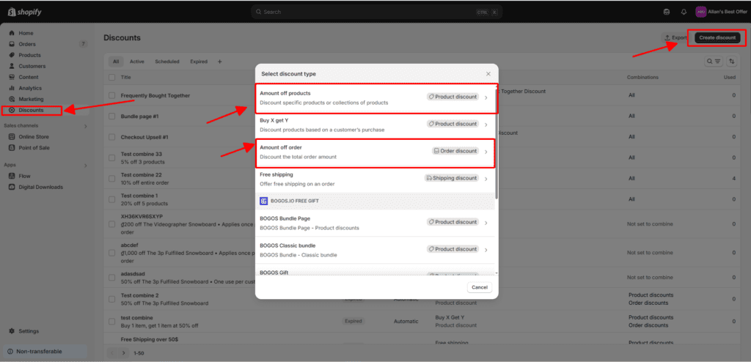
Task: Click the search and filter icon
Action: click(x=714, y=62)
